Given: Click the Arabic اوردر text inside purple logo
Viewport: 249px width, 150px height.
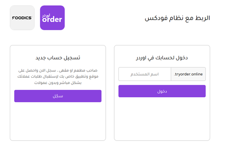Looking at the screenshot, I should point(46,16).
